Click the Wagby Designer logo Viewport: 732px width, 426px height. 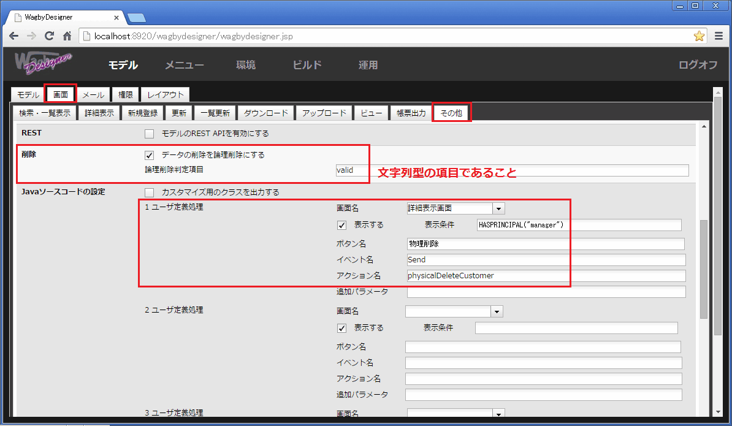[44, 64]
